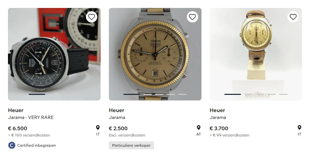Click the € 6.500 price
Image resolution: width=311 pixels, height=154 pixels.
click(x=18, y=128)
